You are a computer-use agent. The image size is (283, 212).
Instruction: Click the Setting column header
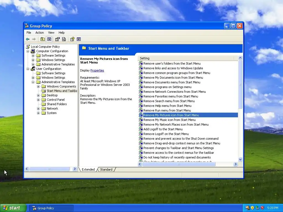[x=186, y=58]
